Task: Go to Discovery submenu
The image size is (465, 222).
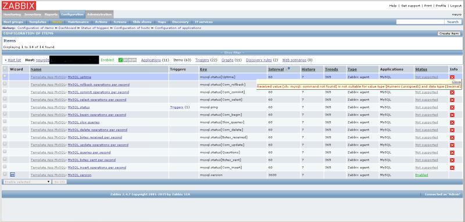Action: pyautogui.click(x=180, y=22)
